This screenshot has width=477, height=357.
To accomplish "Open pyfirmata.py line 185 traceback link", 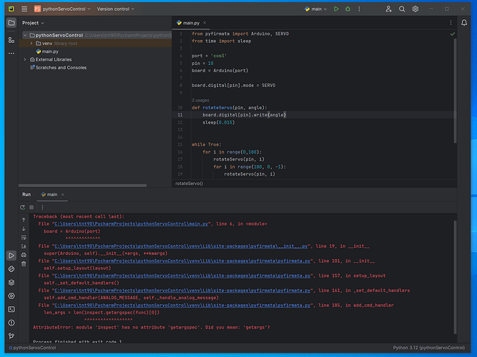I will (182, 306).
